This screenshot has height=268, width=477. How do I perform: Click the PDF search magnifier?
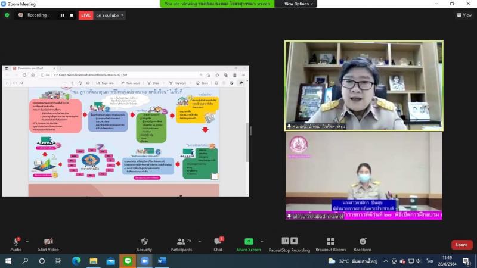(x=22, y=83)
